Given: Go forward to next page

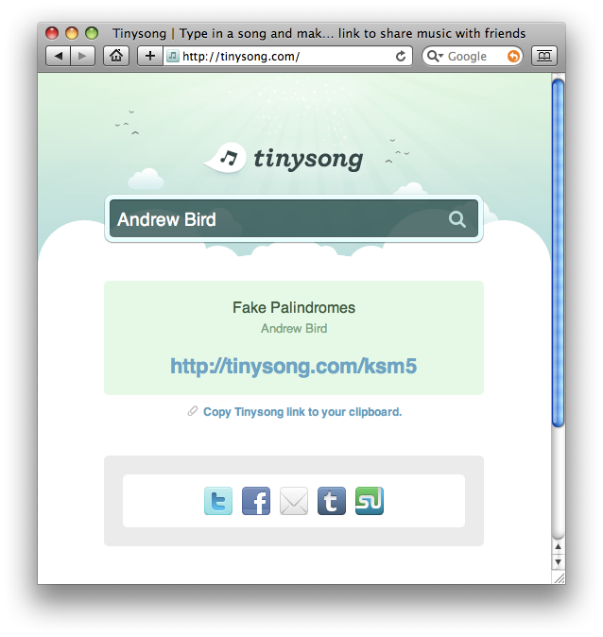Looking at the screenshot, I should click(x=83, y=56).
